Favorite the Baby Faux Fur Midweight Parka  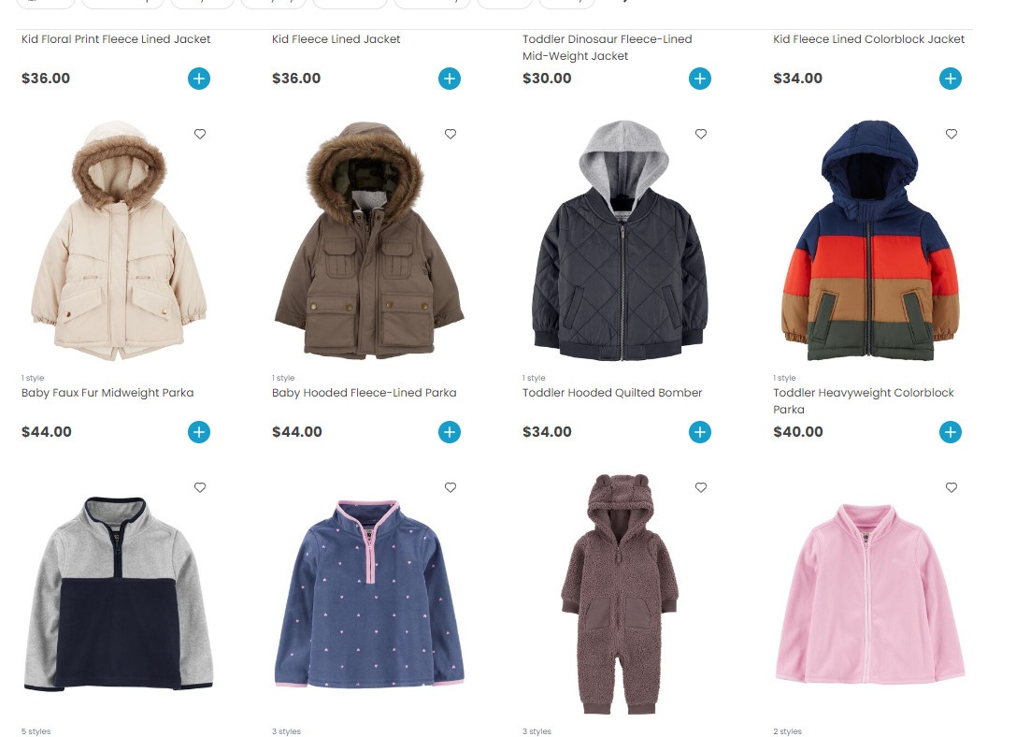coord(200,134)
